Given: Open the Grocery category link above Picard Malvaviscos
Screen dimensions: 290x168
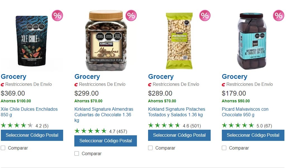Looking at the screenshot, I should [234, 77].
